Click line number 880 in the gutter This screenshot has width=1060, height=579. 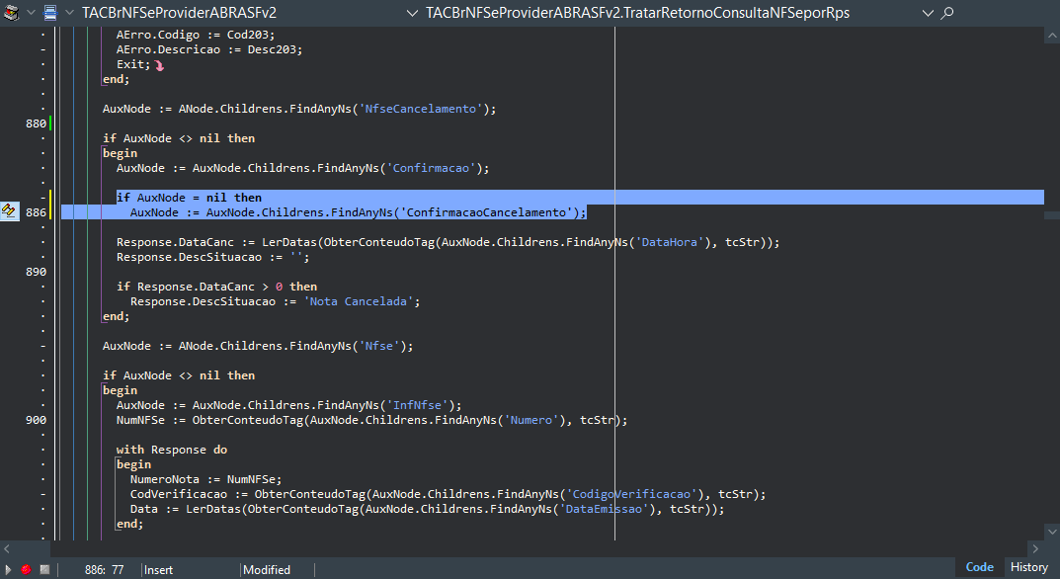coord(36,124)
